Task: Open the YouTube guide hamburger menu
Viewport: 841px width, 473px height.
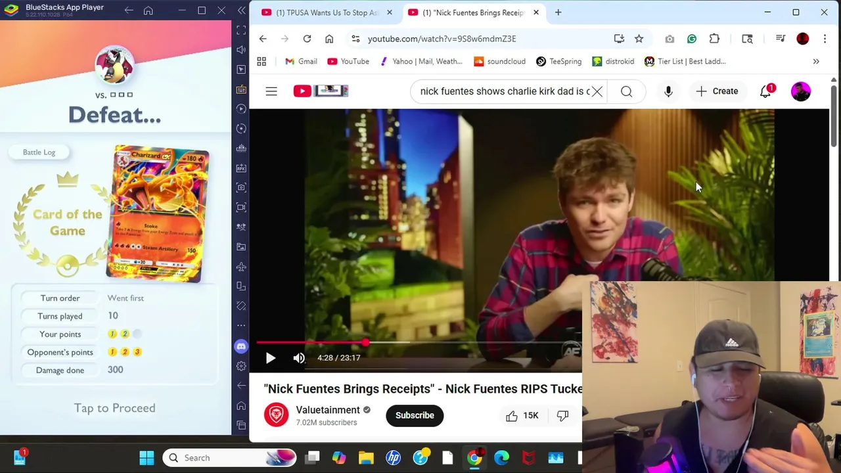Action: [x=271, y=91]
